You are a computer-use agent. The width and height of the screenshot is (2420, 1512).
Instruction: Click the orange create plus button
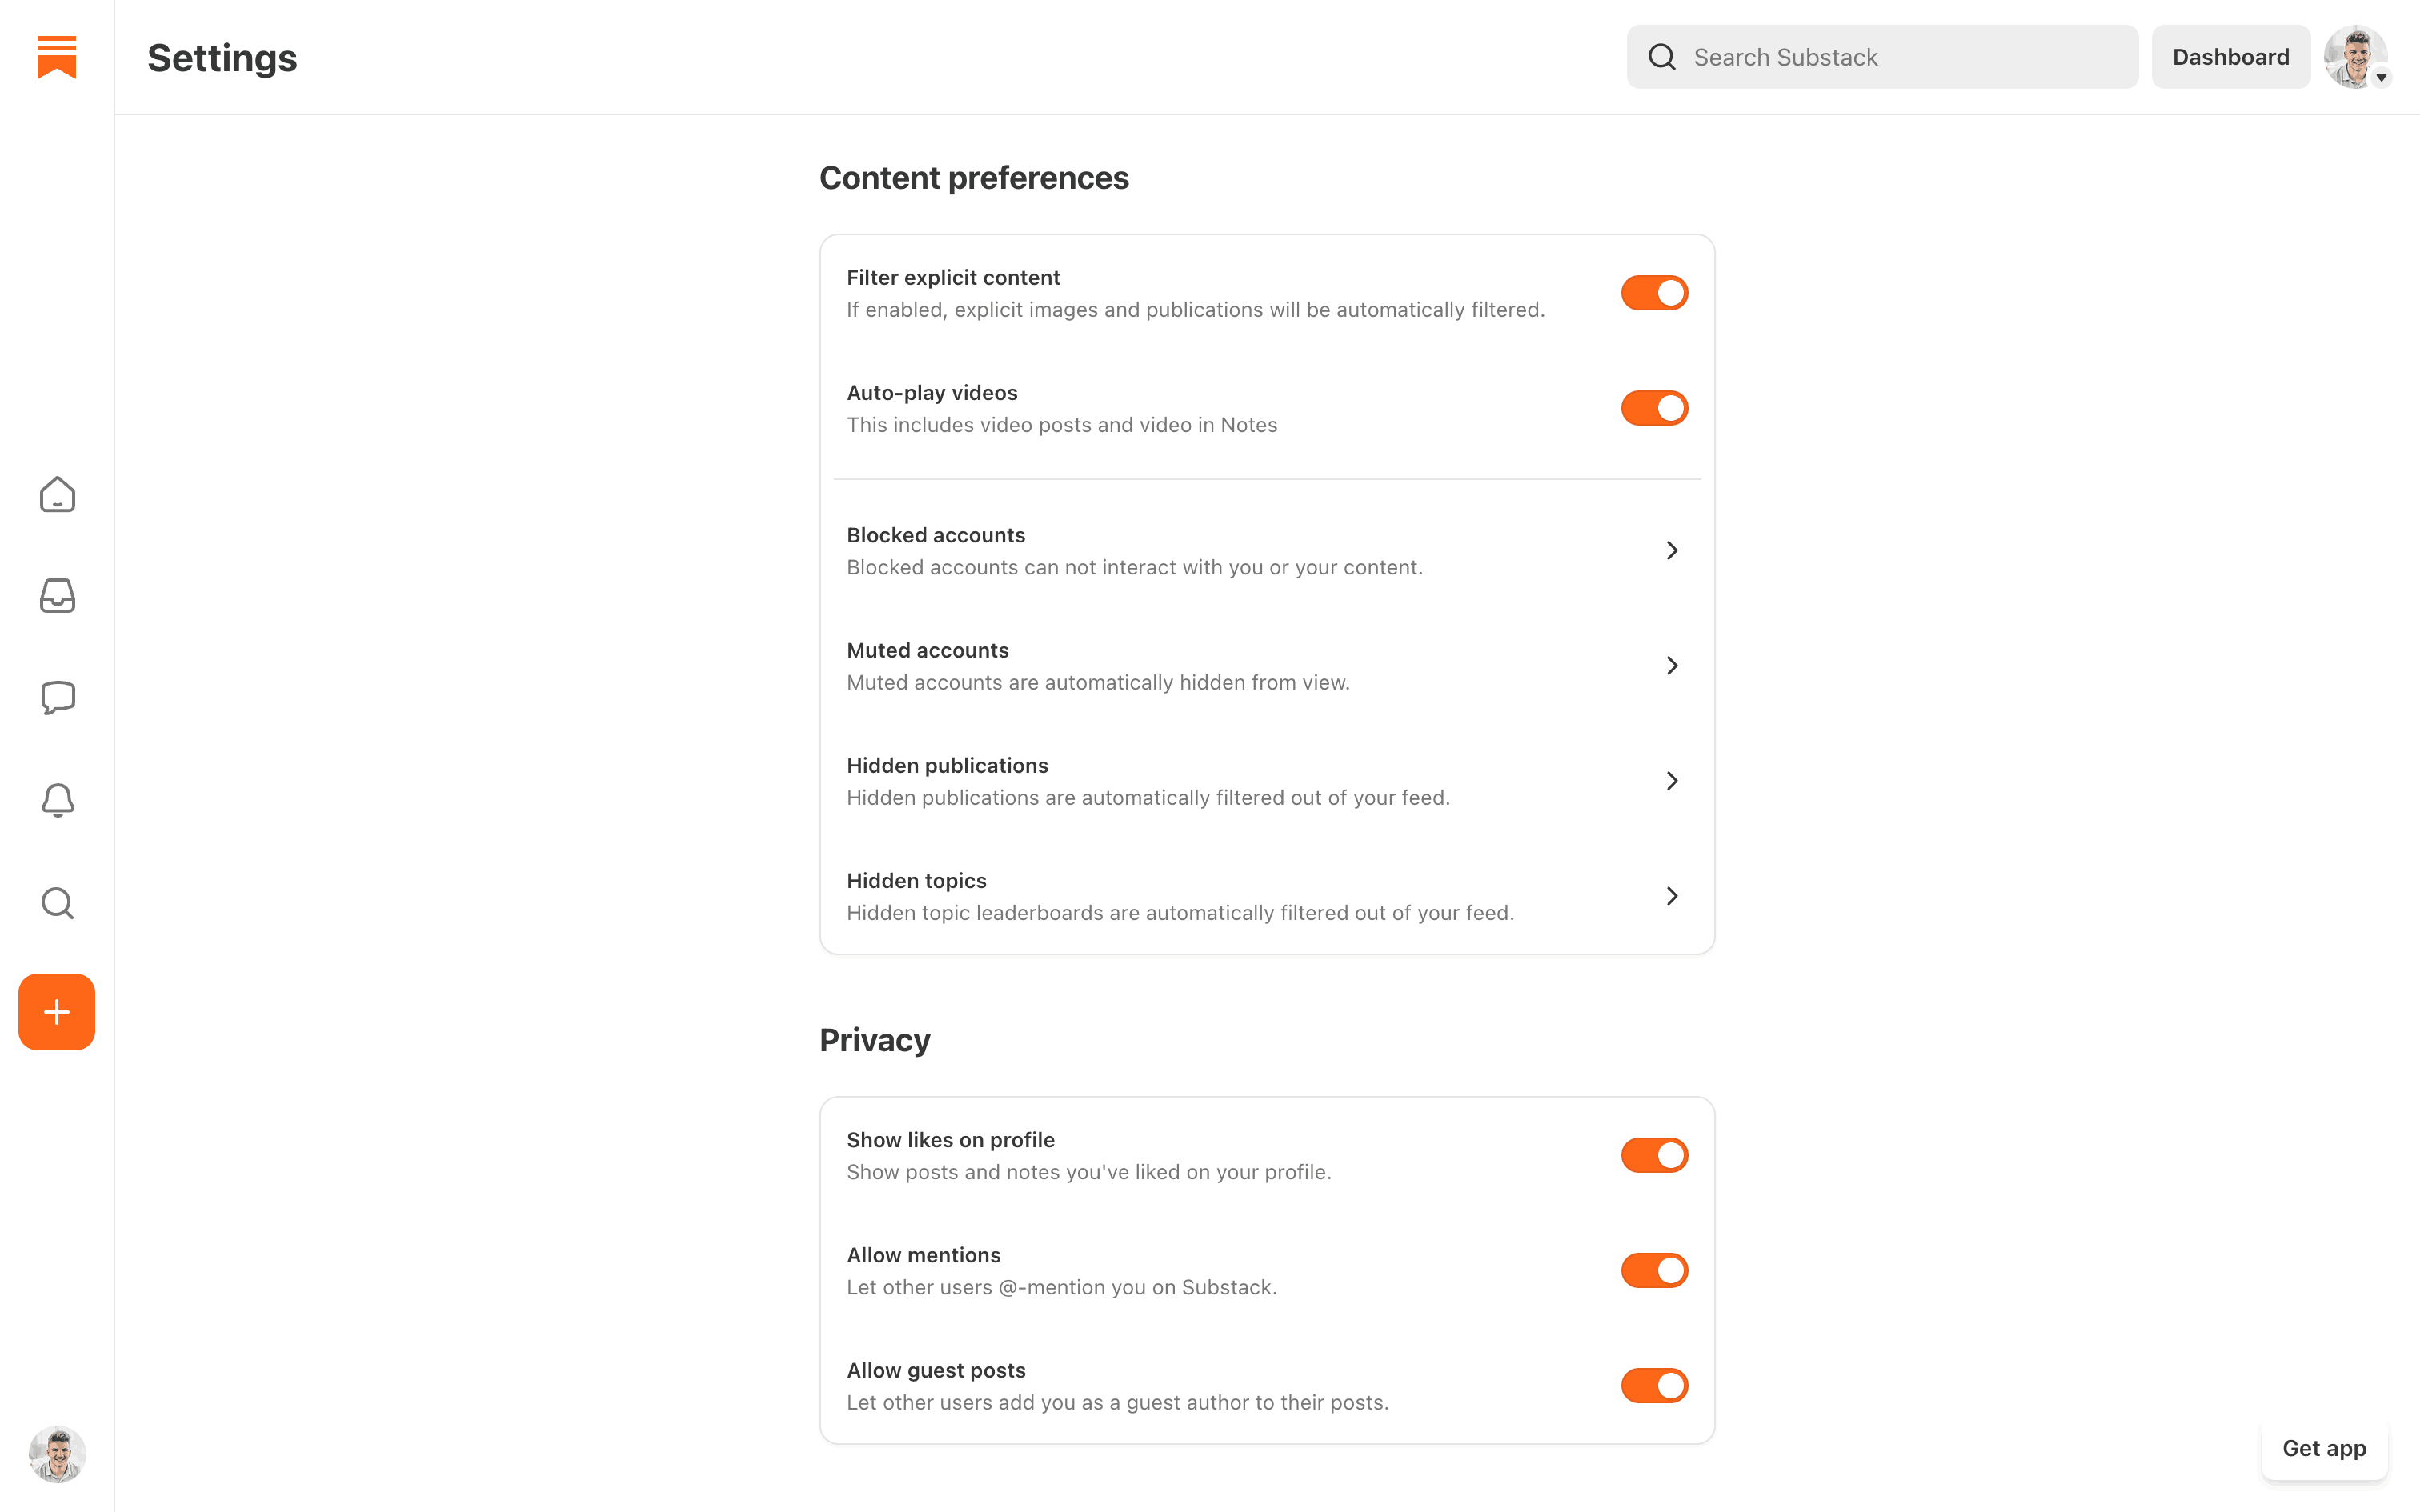click(x=57, y=1012)
